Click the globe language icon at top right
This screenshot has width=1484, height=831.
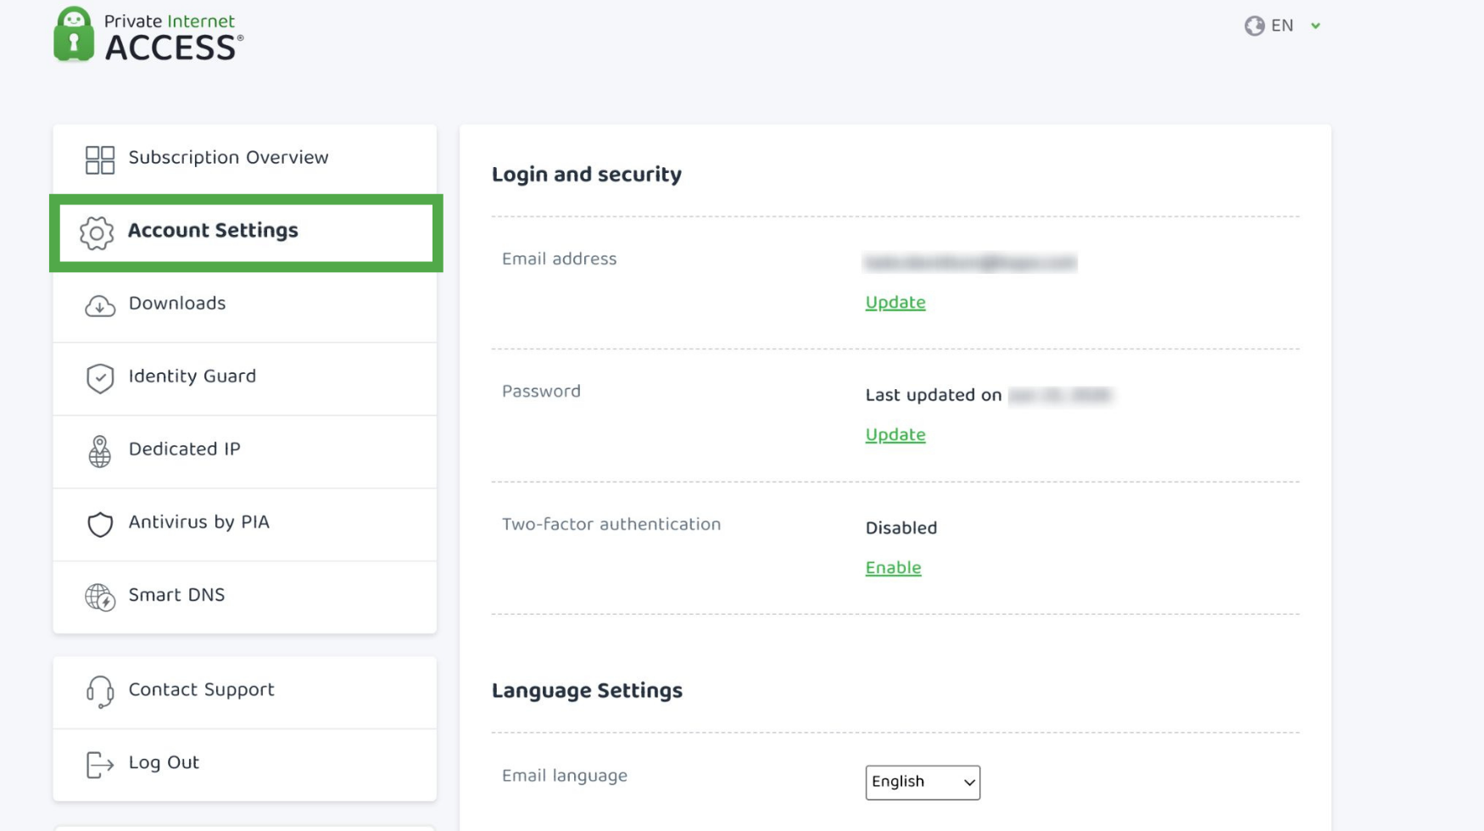click(1254, 26)
